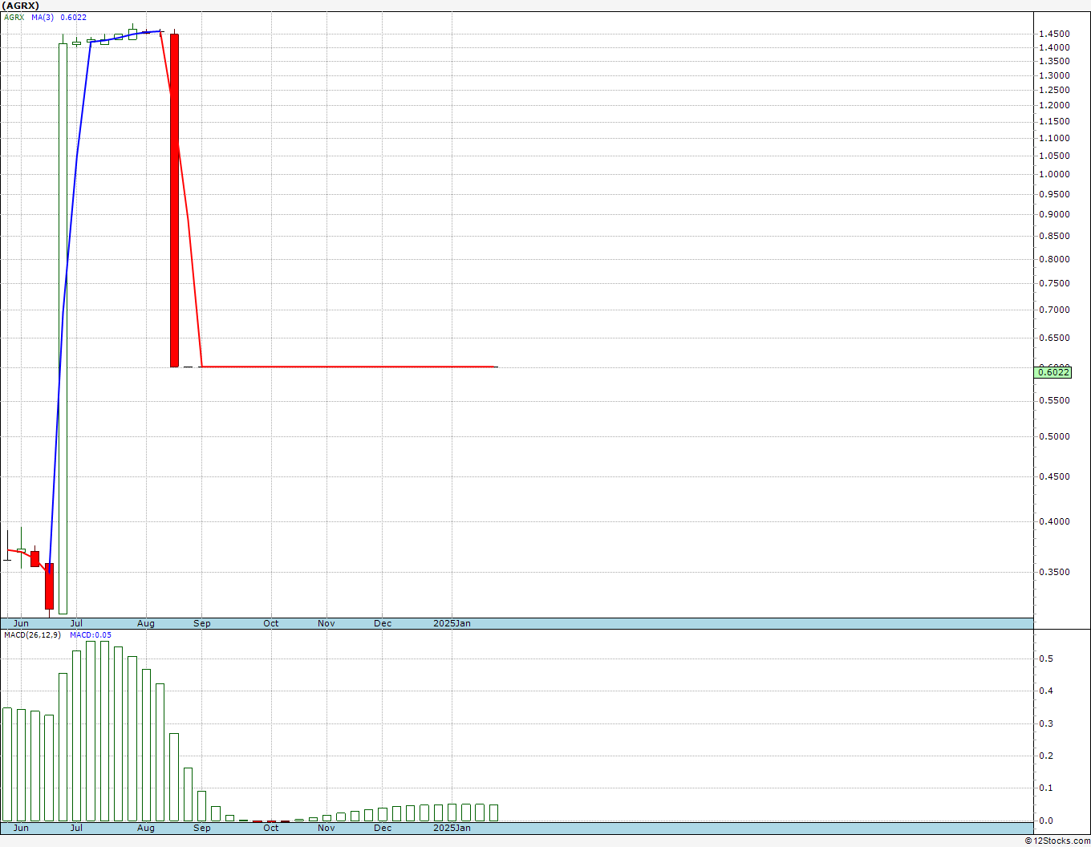Select the green AGRX legend label
The image size is (1091, 847).
(14, 18)
